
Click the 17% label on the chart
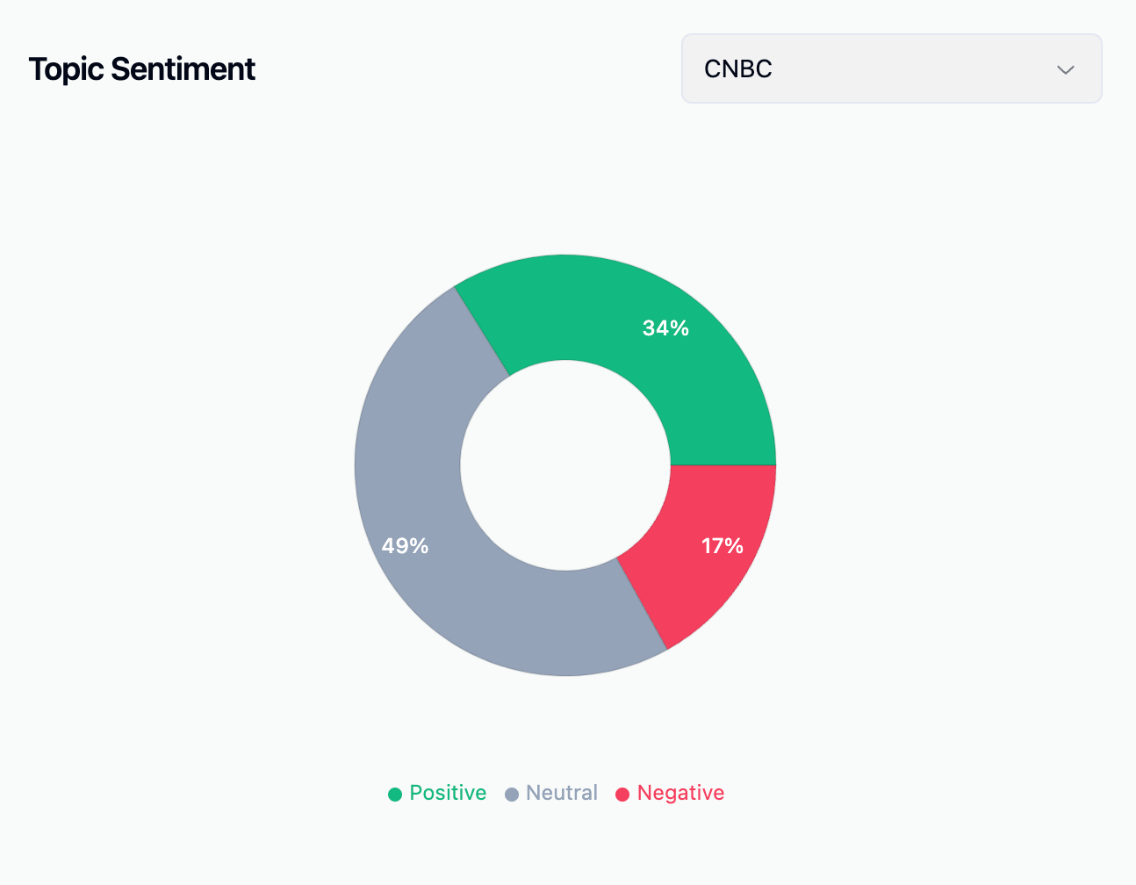point(722,546)
